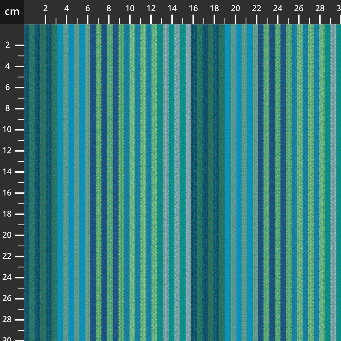Image resolution: width=341 pixels, height=341 pixels.
Task: Select the 22 mark on the vertical ruler
Action: pyautogui.click(x=8, y=256)
